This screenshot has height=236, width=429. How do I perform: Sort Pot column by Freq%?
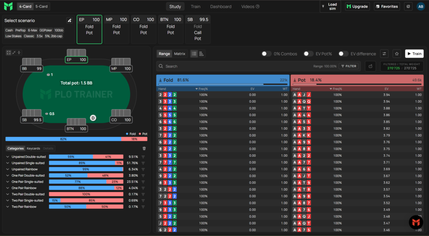coord(336,89)
